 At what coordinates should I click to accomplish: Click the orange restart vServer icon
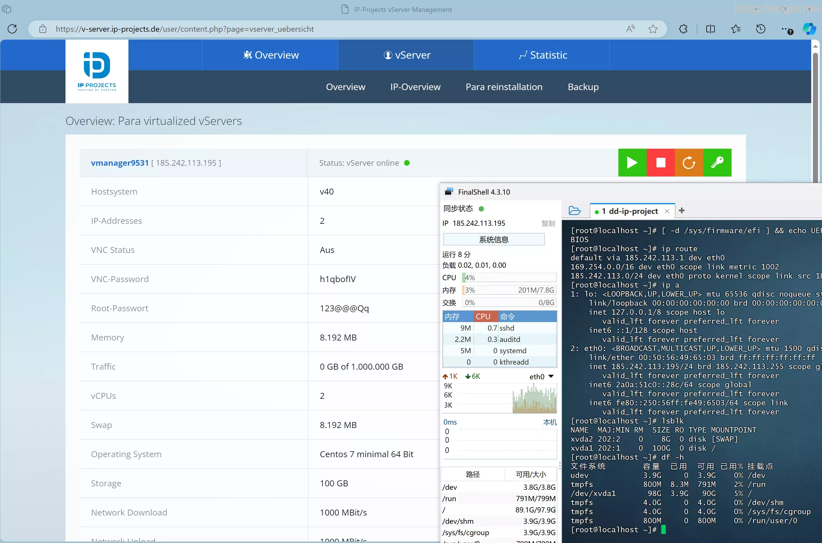pyautogui.click(x=688, y=163)
